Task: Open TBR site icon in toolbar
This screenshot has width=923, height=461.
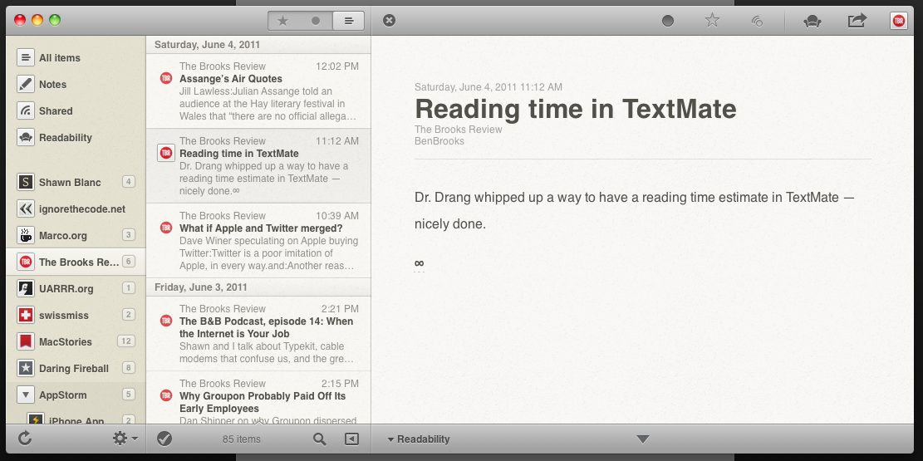Action: (x=899, y=22)
